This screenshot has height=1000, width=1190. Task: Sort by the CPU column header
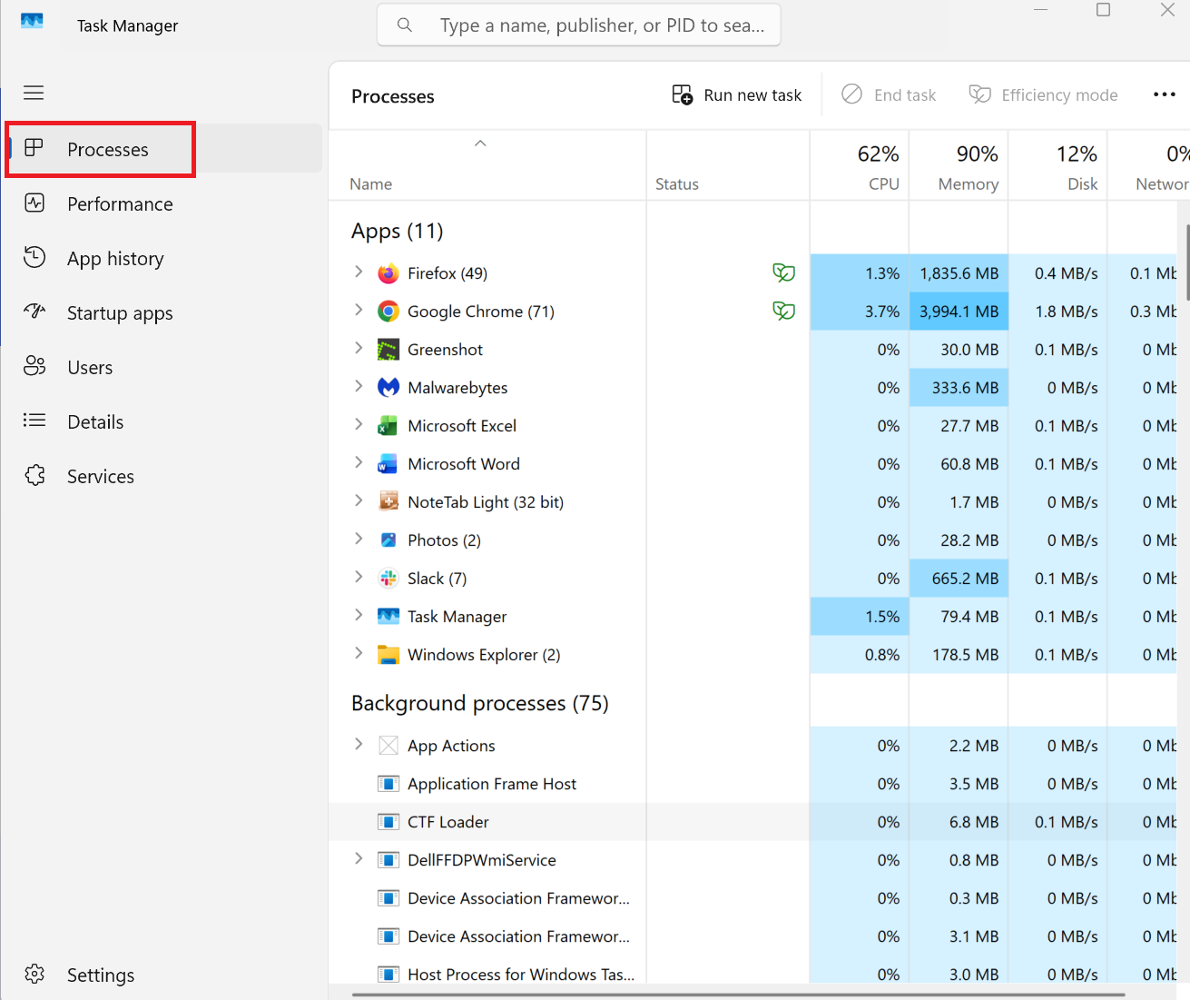click(860, 165)
